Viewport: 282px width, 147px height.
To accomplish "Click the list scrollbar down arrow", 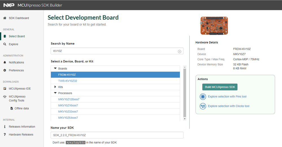I will point(185,119).
